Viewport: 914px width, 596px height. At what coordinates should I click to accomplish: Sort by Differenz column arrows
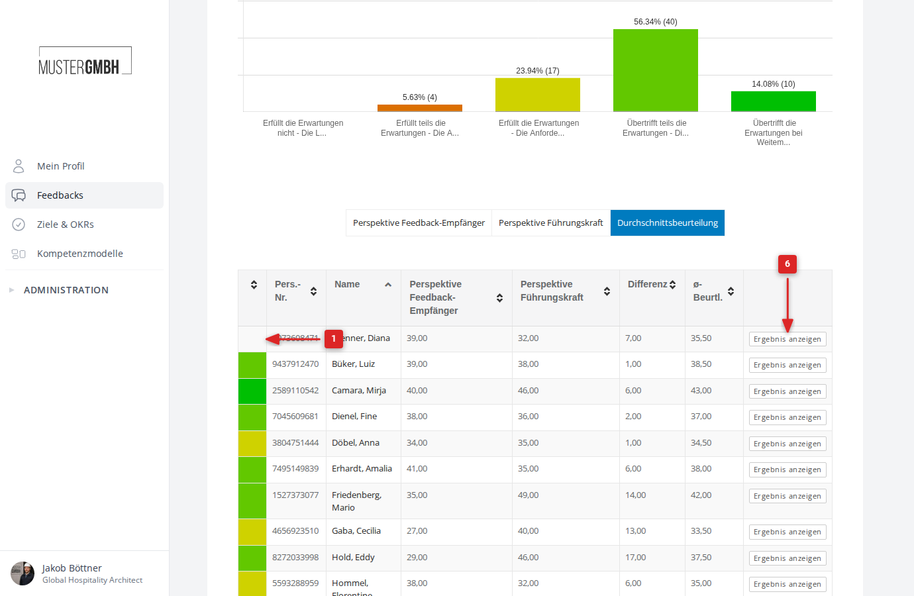pyautogui.click(x=672, y=285)
